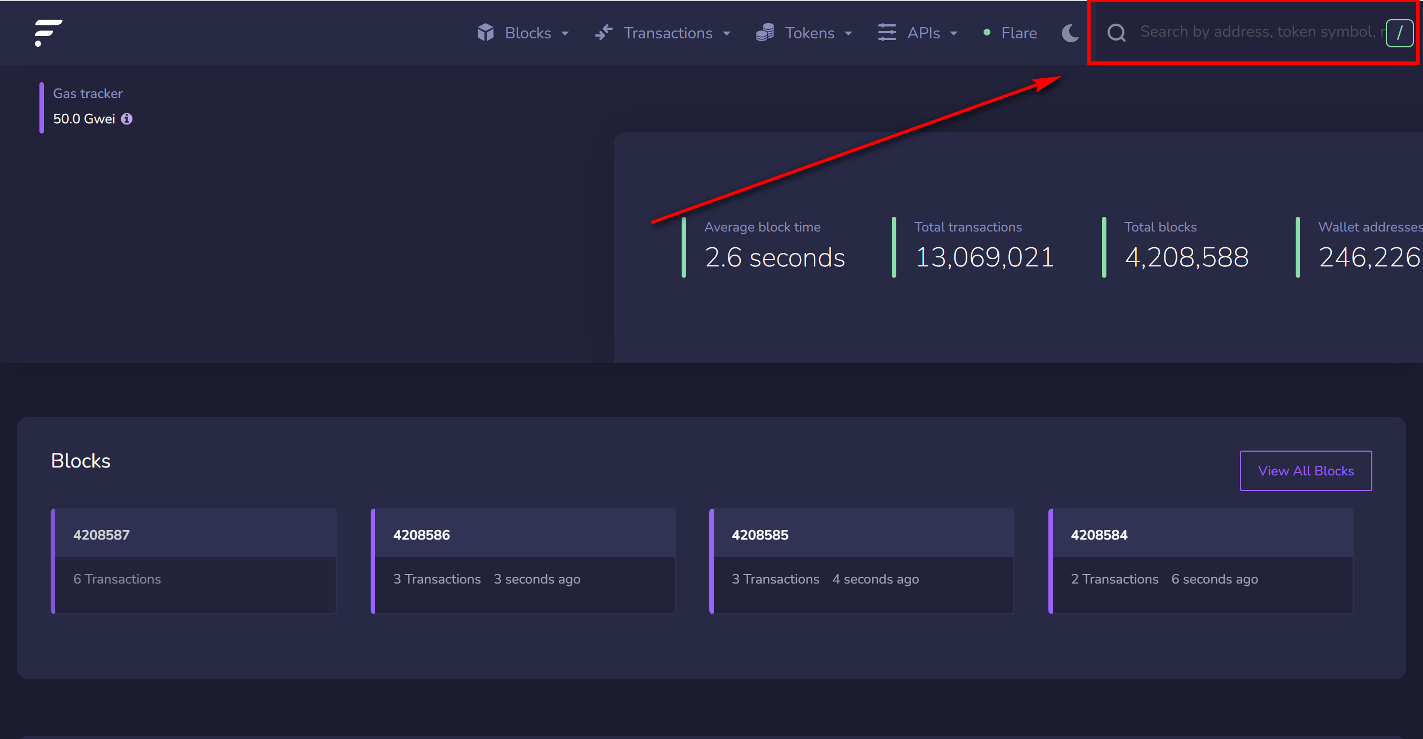Toggle dark mode with moon icon

[x=1070, y=33]
